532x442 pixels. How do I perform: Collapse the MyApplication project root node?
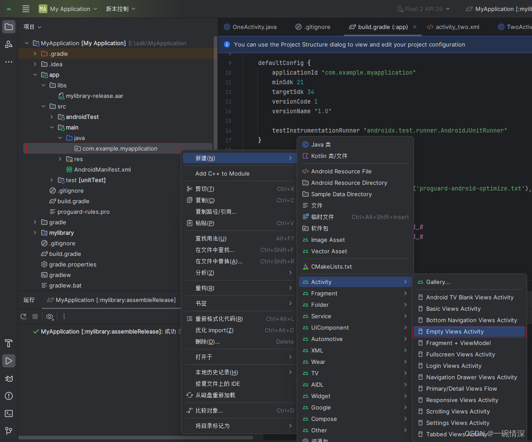tap(26, 43)
